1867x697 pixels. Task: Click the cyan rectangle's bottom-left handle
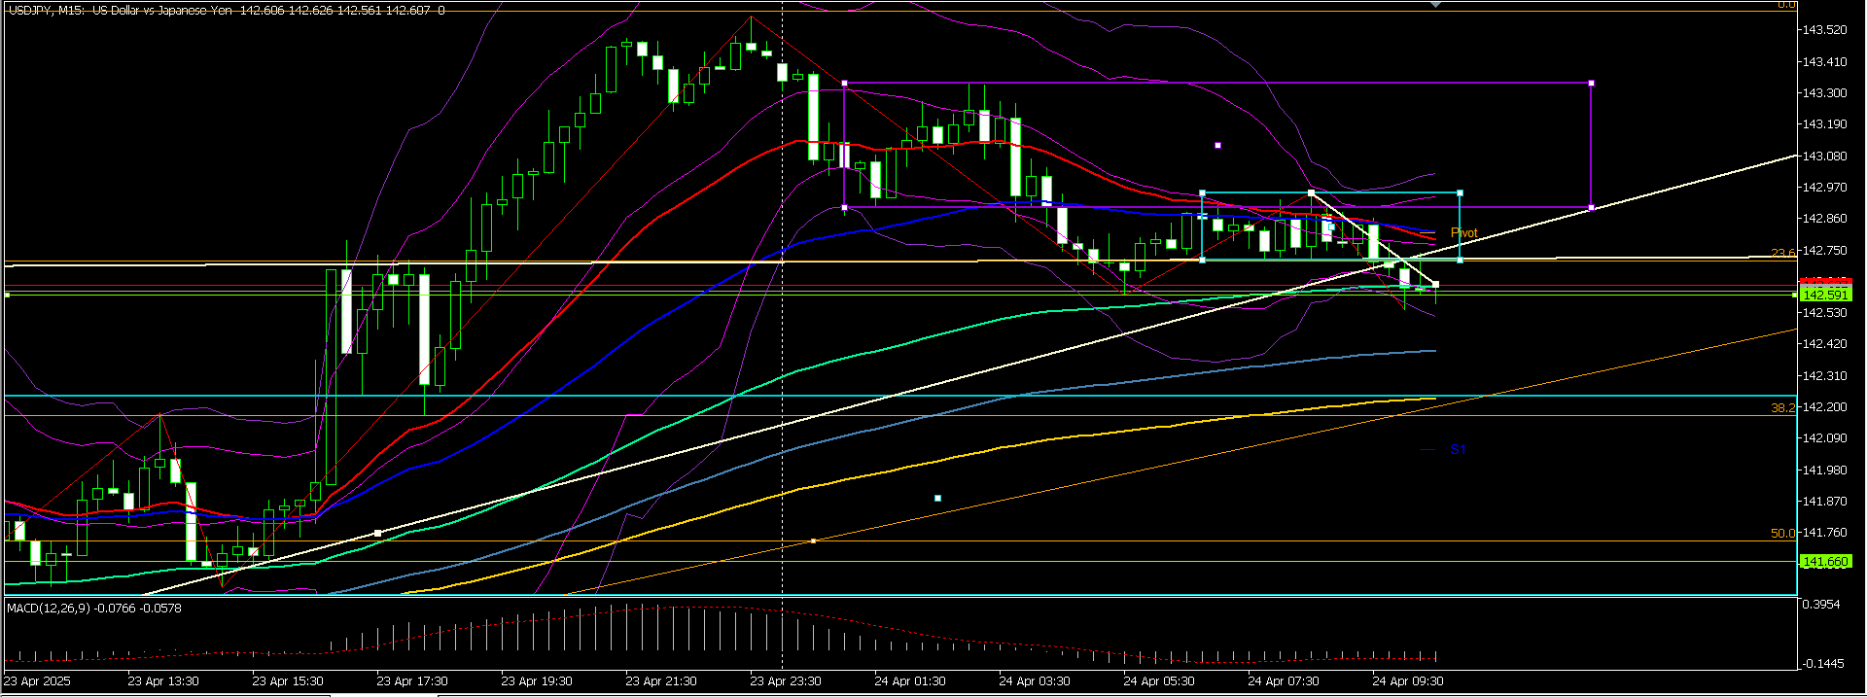[1203, 260]
